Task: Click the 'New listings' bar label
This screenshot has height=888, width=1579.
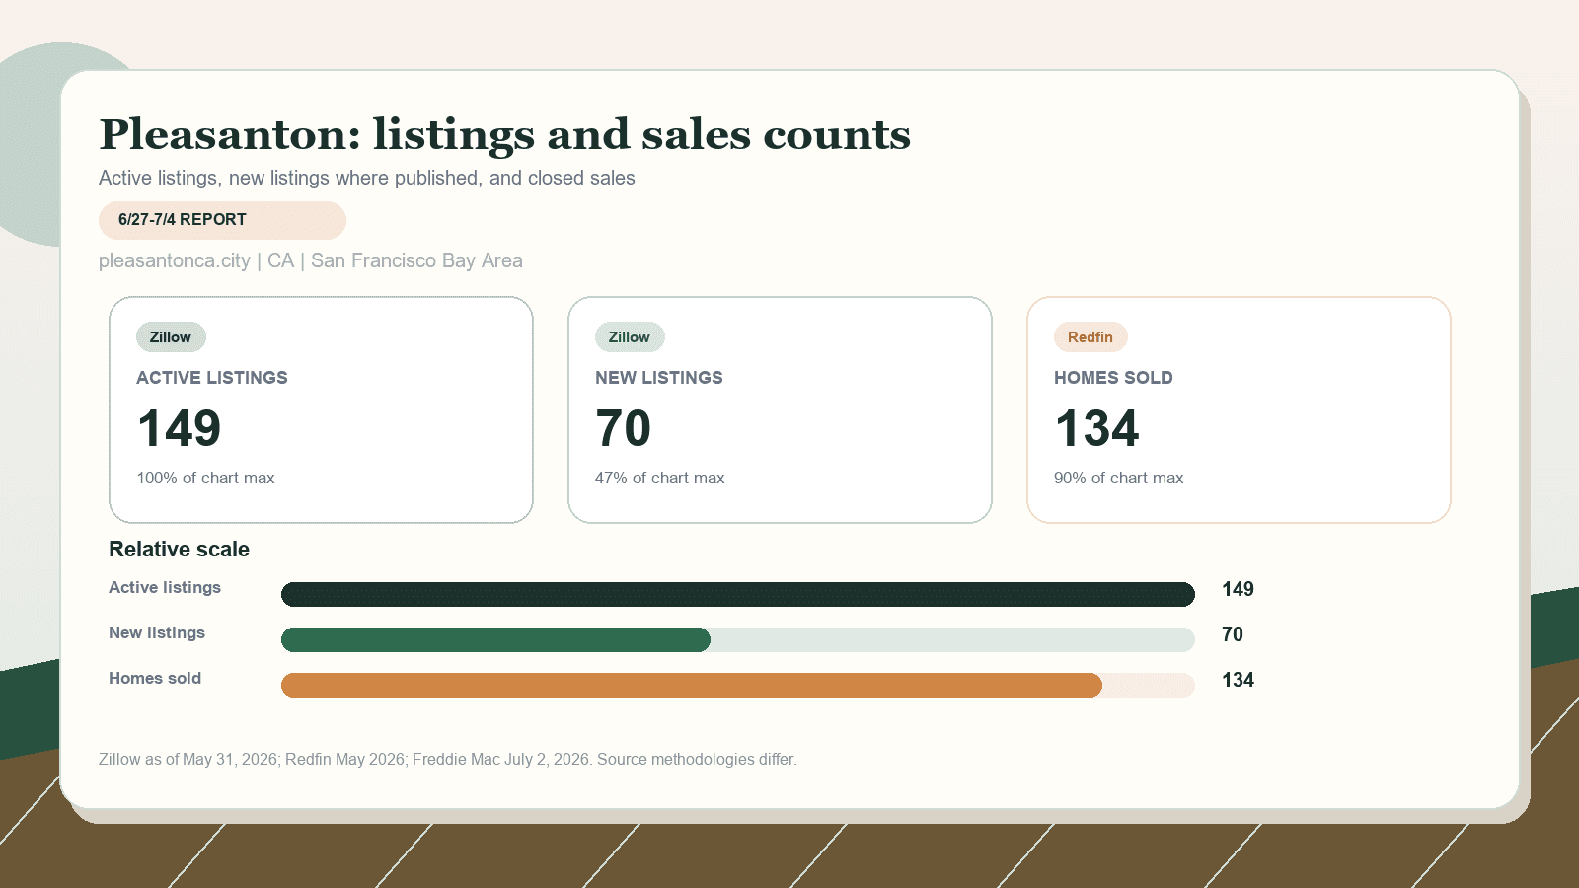Action: [157, 632]
